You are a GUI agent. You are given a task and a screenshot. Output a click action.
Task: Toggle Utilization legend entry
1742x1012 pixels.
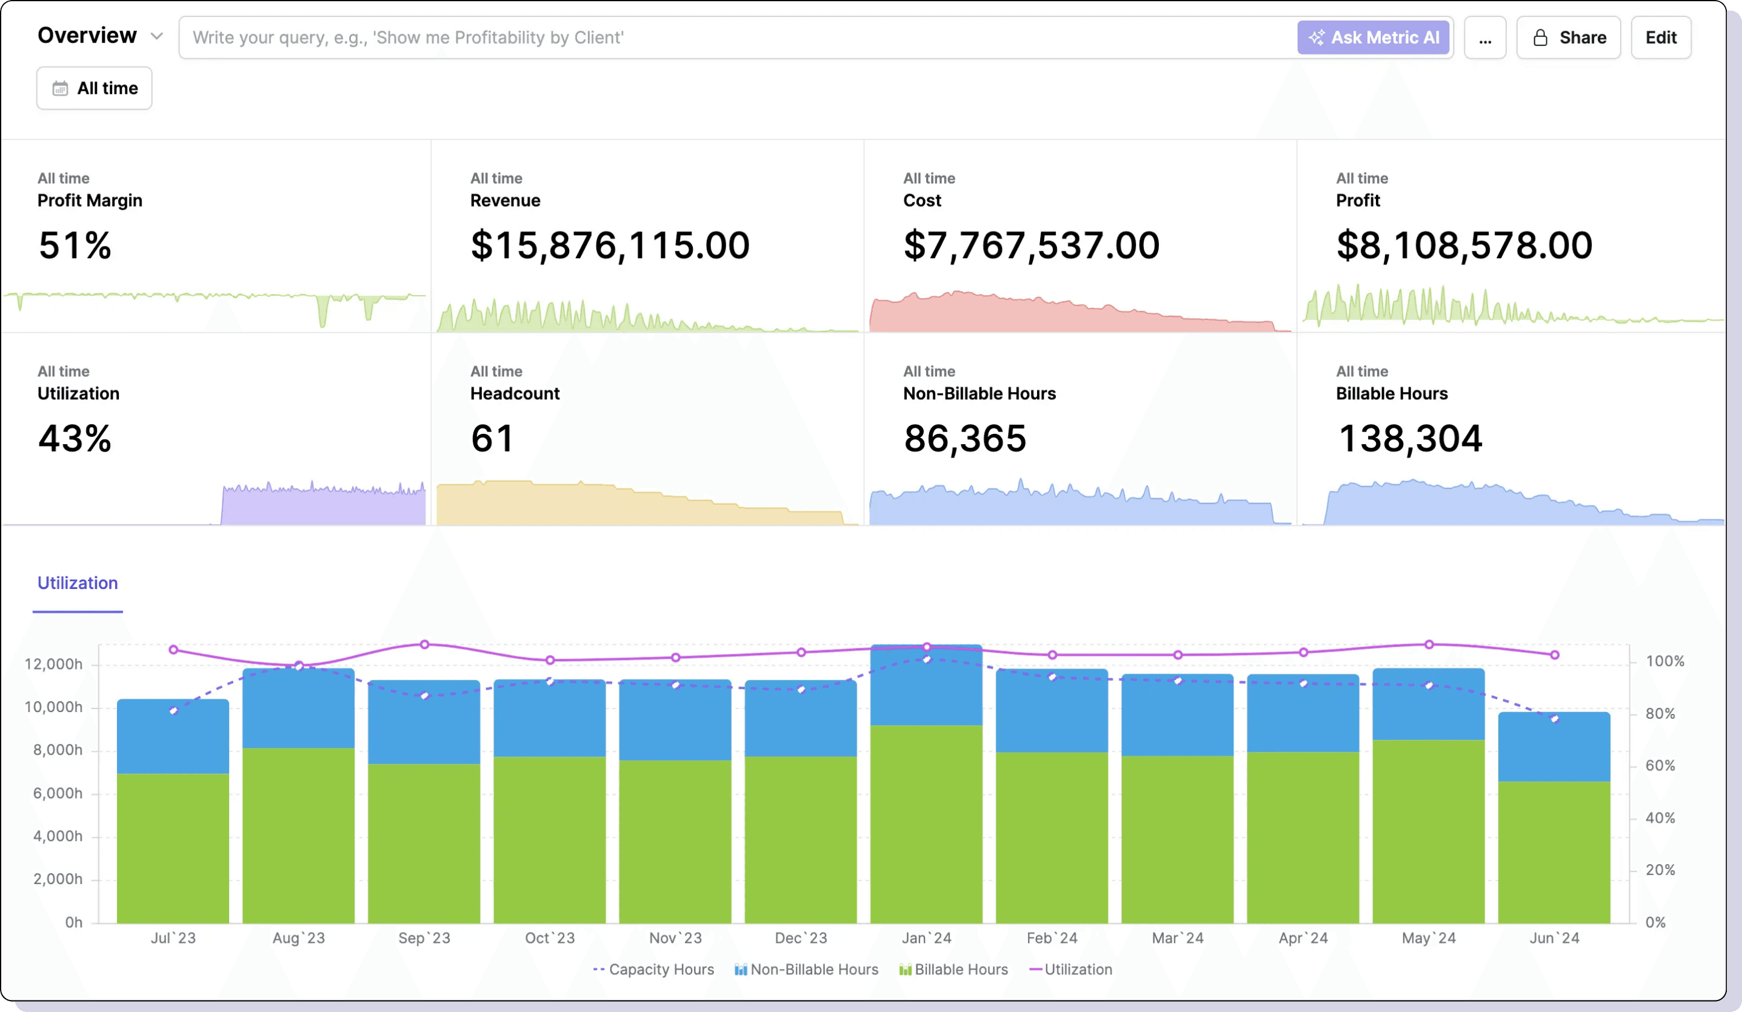tap(1071, 969)
